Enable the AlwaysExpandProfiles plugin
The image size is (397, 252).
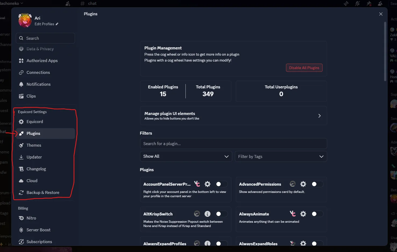click(x=222, y=243)
